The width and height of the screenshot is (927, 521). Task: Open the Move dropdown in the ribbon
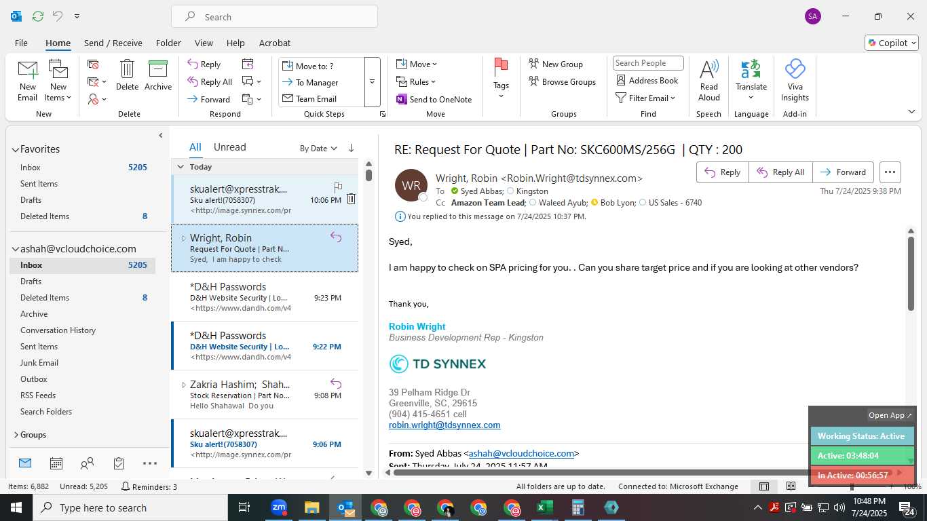417,64
